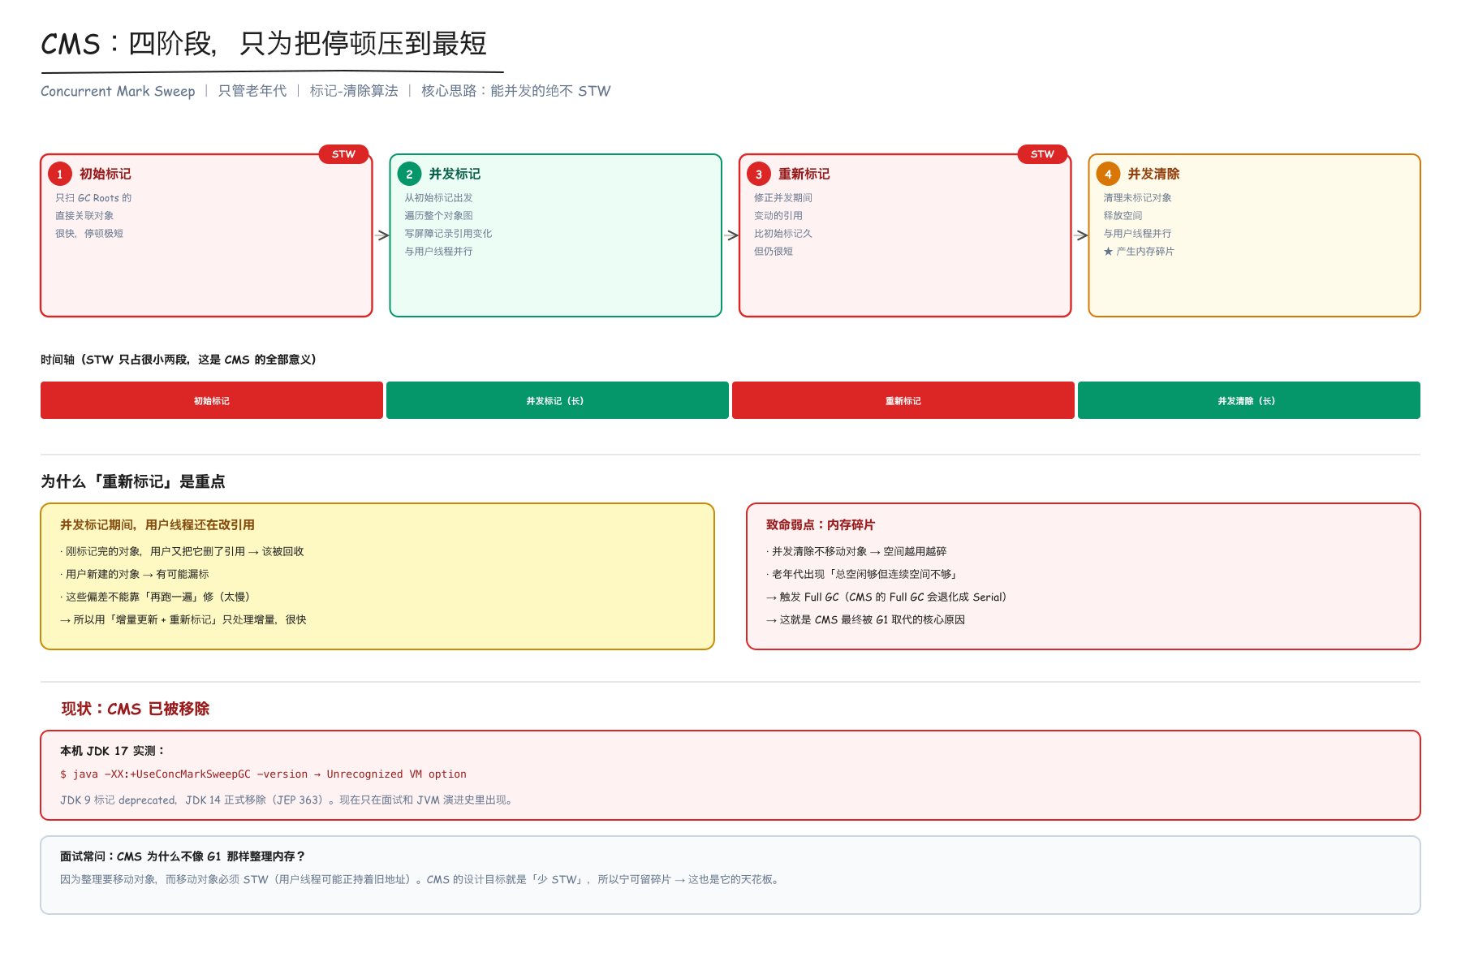Viewport: 1461px width, 979px height.
Task: Click the question 面试常问：CMS 为什么不像 G1 那样整理内存？
Action: click(x=183, y=856)
